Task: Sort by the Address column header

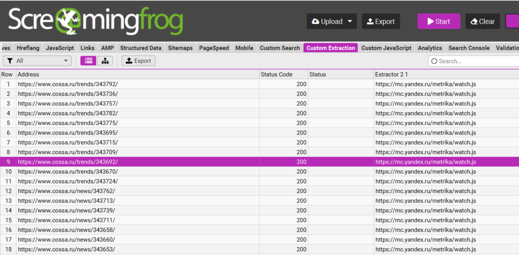Action: tap(28, 74)
